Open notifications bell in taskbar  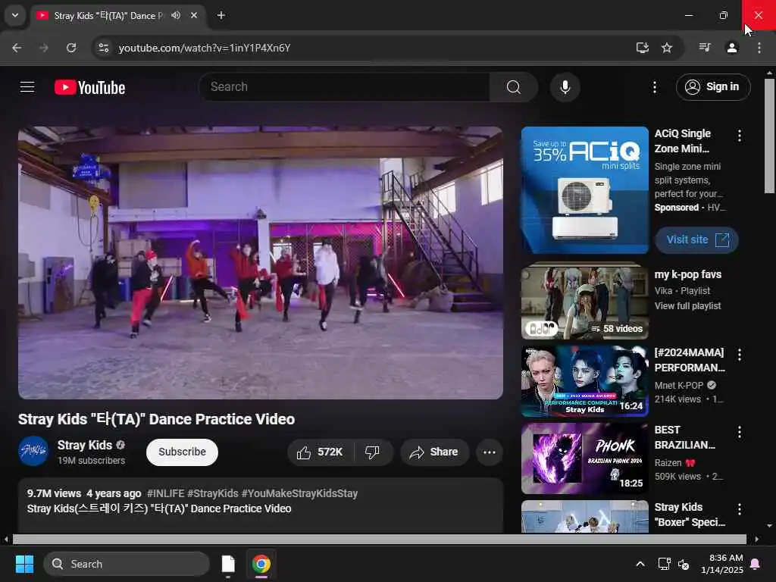coord(756,564)
